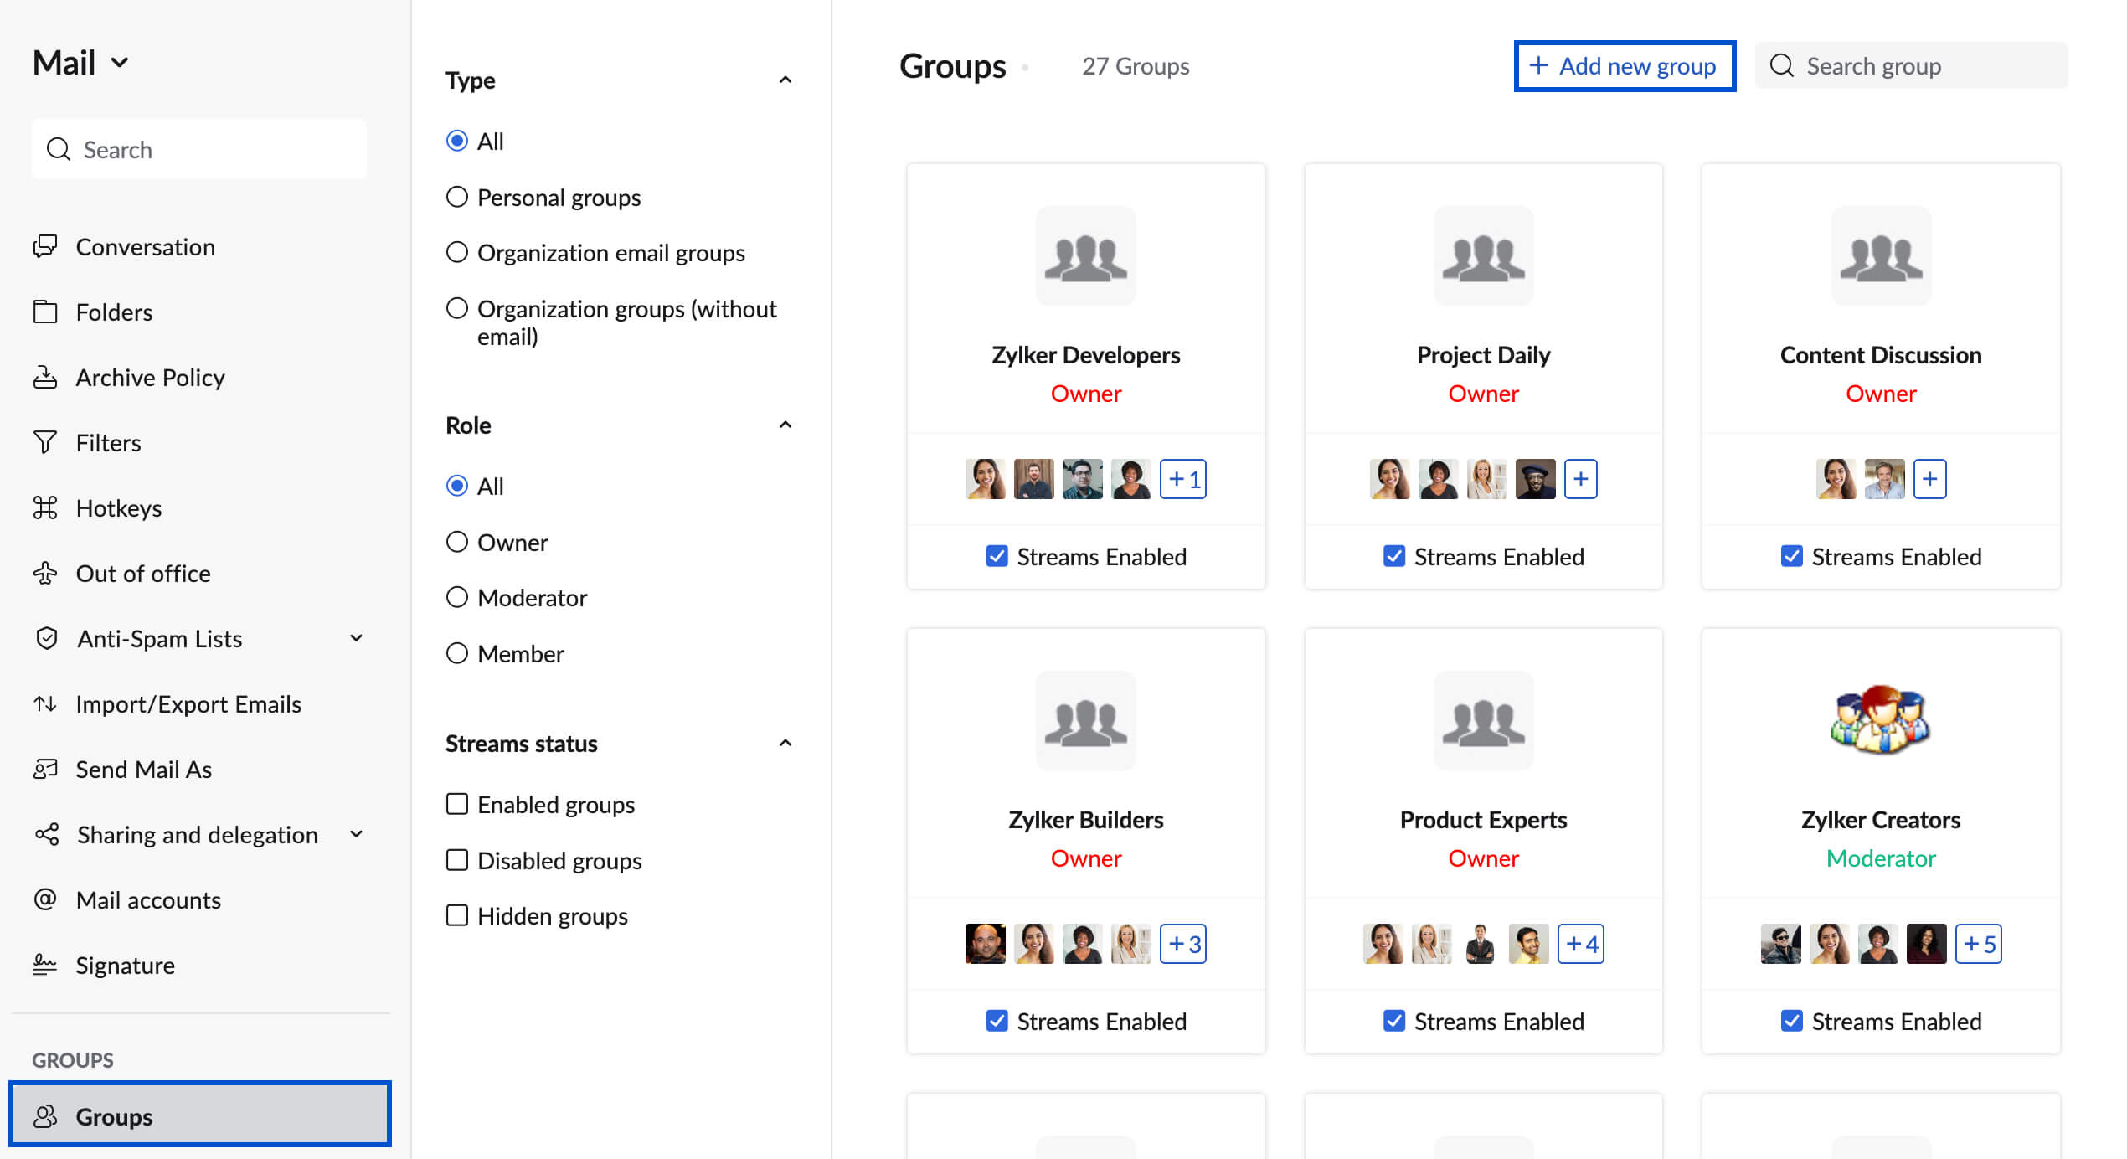Click the Add new group button
Viewport: 2127px width, 1159px height.
click(x=1624, y=65)
